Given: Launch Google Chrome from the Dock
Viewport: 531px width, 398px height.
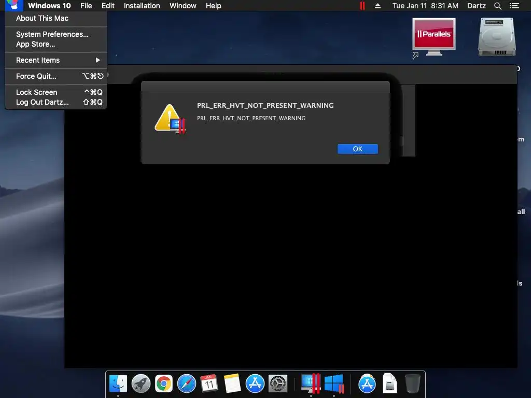Looking at the screenshot, I should [x=163, y=383].
